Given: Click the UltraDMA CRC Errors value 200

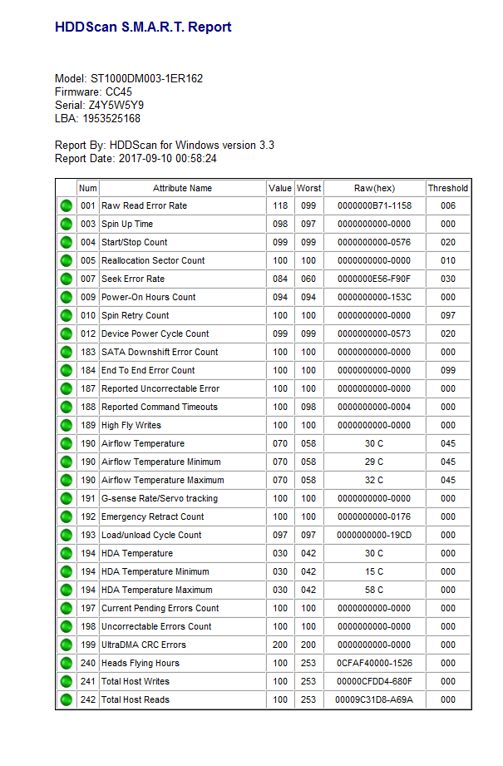Looking at the screenshot, I should 280,645.
